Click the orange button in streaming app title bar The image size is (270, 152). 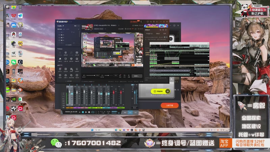click(x=135, y=22)
